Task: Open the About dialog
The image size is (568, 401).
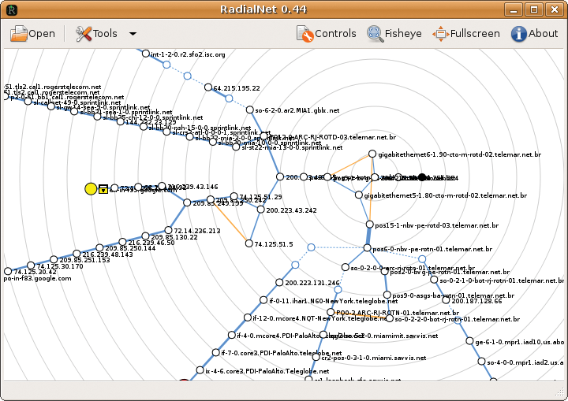Action: click(x=534, y=34)
